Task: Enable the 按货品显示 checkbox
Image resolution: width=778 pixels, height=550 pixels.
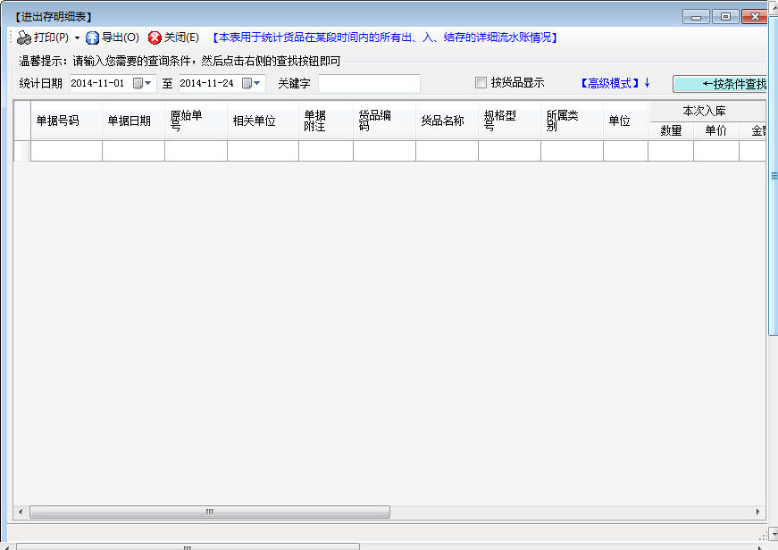Action: click(x=481, y=83)
